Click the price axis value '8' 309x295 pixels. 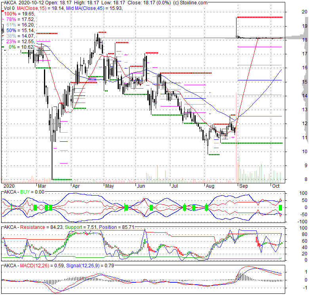[x=306, y=179]
